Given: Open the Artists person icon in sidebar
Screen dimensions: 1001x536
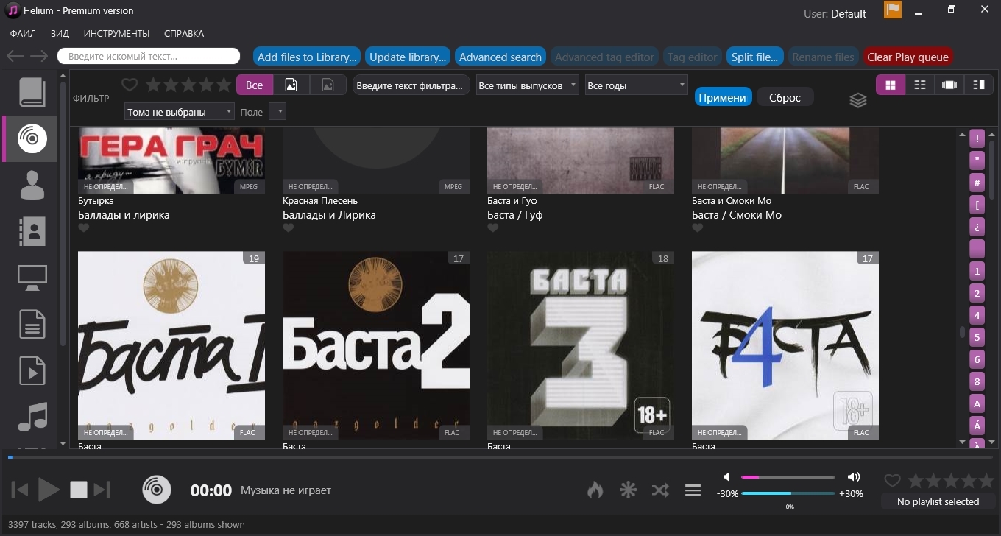Looking at the screenshot, I should pyautogui.click(x=32, y=185).
